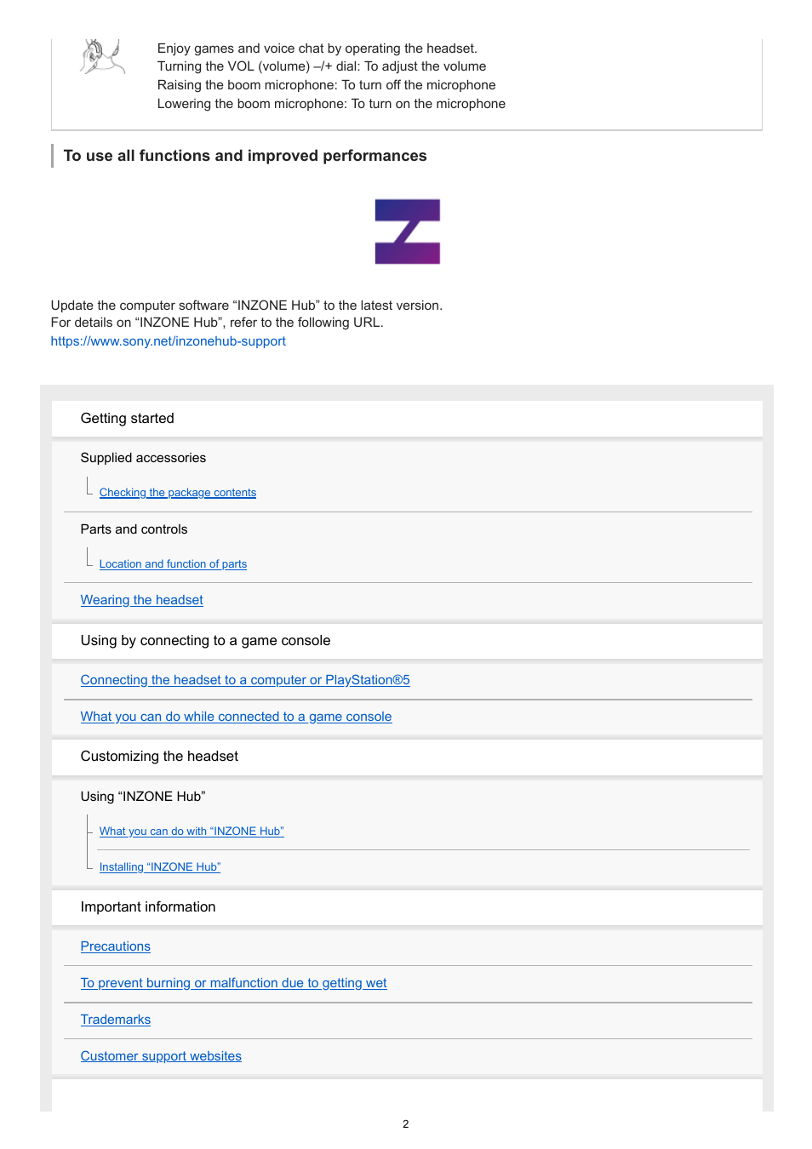812x1149 pixels.
Task: Open Installing "INZONE Hub" link
Action: [159, 867]
